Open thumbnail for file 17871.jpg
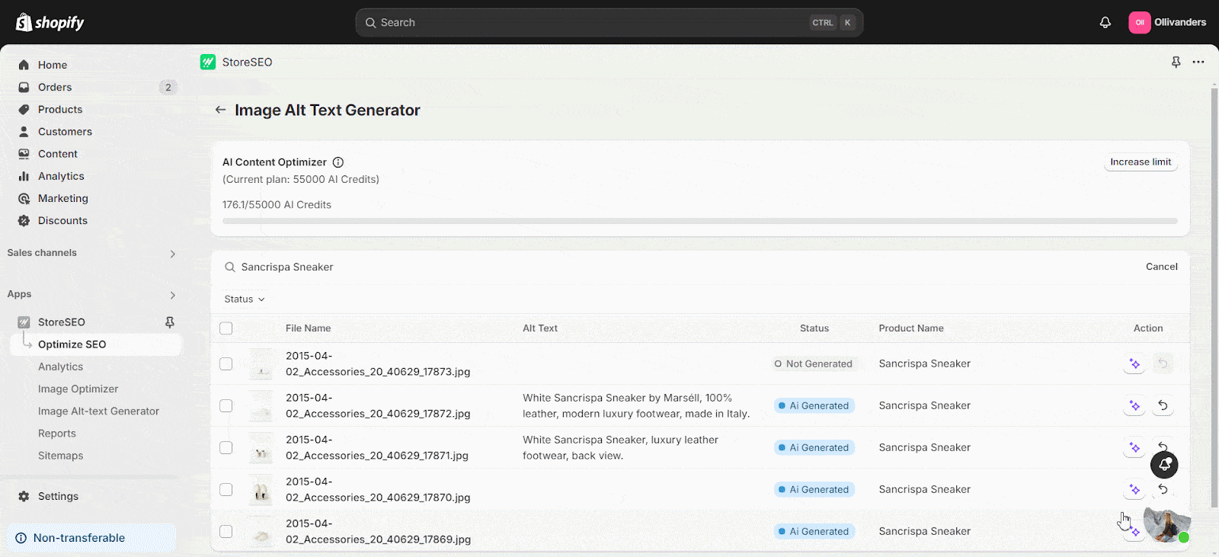Viewport: 1219px width, 557px height. click(x=261, y=450)
